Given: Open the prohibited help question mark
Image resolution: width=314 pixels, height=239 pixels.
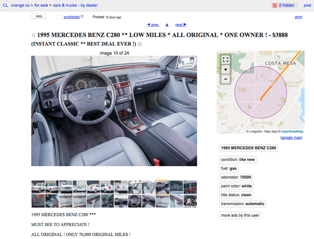Looking at the screenshot, I should tap(82, 16).
